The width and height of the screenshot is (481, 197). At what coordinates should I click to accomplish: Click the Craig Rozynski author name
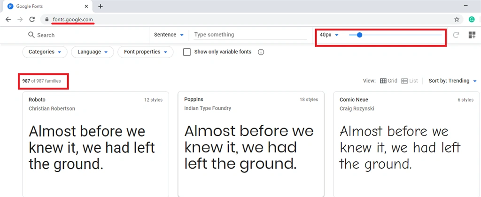(357, 108)
